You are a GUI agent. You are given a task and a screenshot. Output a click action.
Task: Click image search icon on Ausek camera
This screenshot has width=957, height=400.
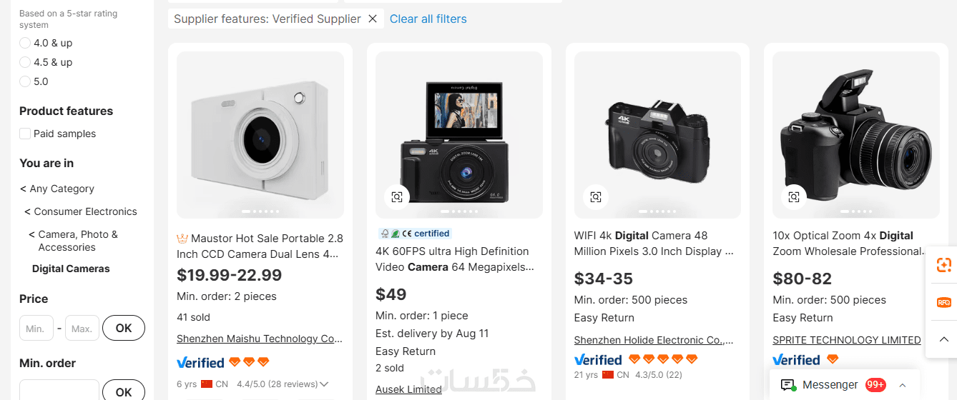tap(397, 197)
